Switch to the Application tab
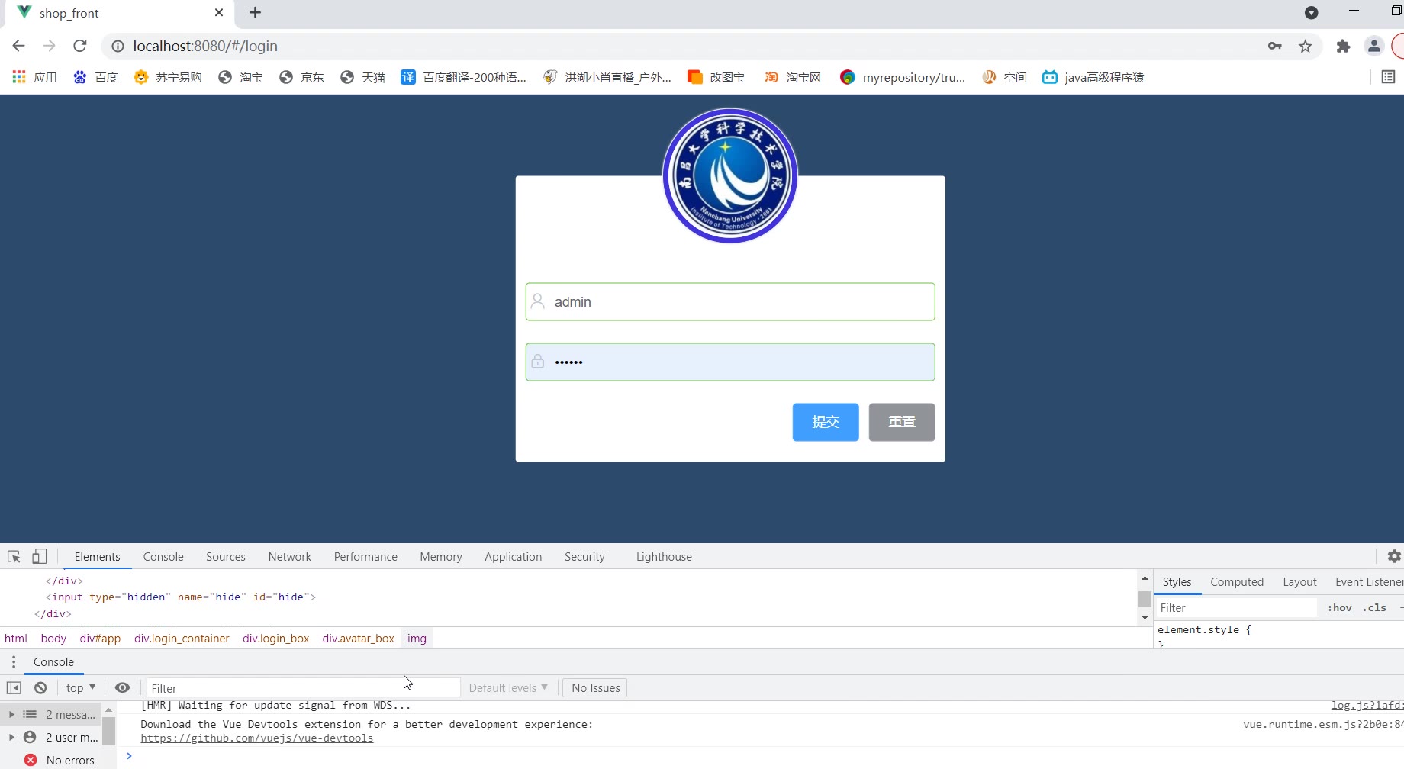The image size is (1404, 769). point(514,557)
